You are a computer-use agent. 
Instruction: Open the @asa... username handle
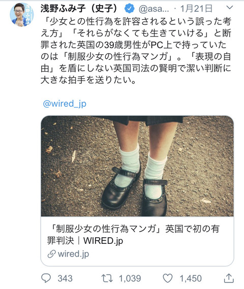pyautogui.click(x=154, y=9)
